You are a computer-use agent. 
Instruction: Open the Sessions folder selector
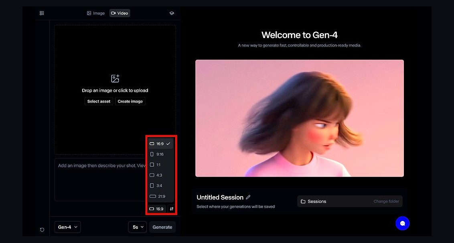pos(350,201)
